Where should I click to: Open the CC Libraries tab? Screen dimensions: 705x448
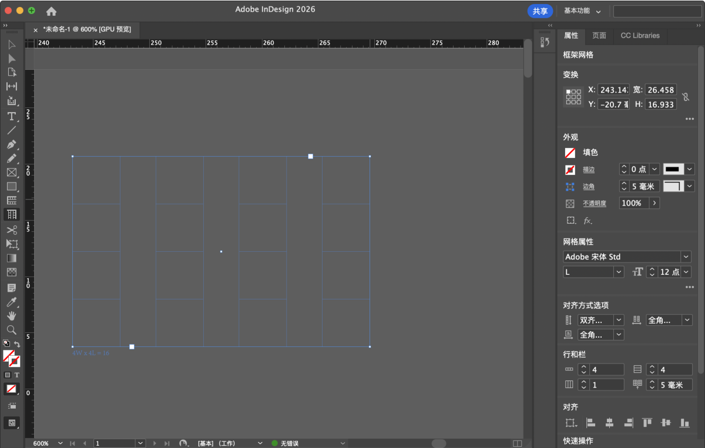click(640, 35)
